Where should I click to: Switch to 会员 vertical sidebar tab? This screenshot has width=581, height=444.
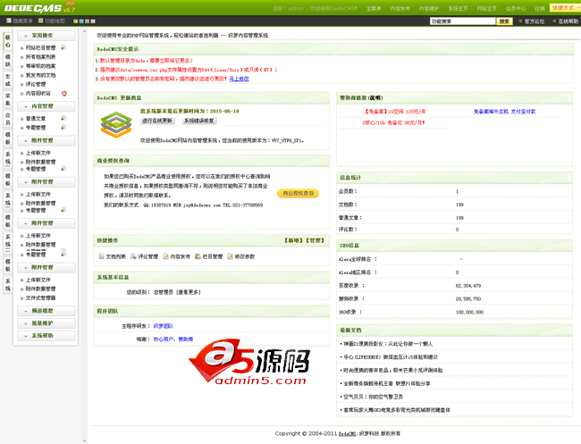tap(8, 119)
